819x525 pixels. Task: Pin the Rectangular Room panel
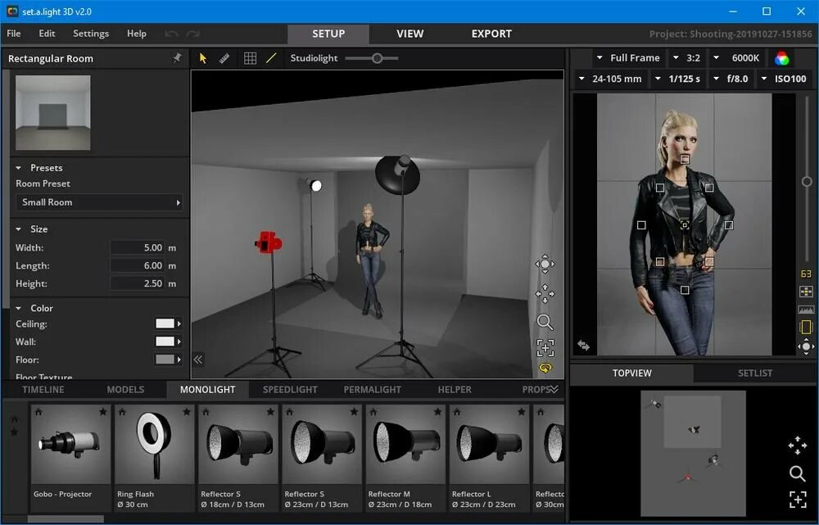click(178, 58)
